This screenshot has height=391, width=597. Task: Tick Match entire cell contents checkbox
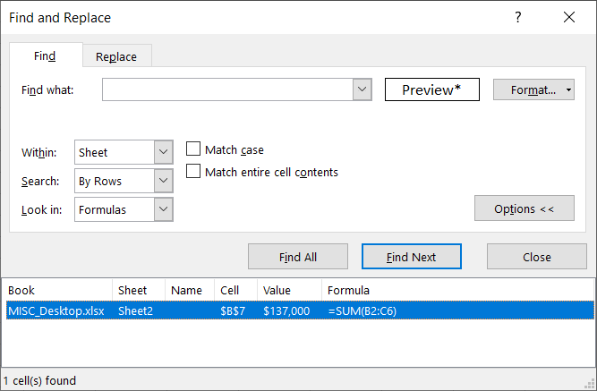(x=192, y=171)
